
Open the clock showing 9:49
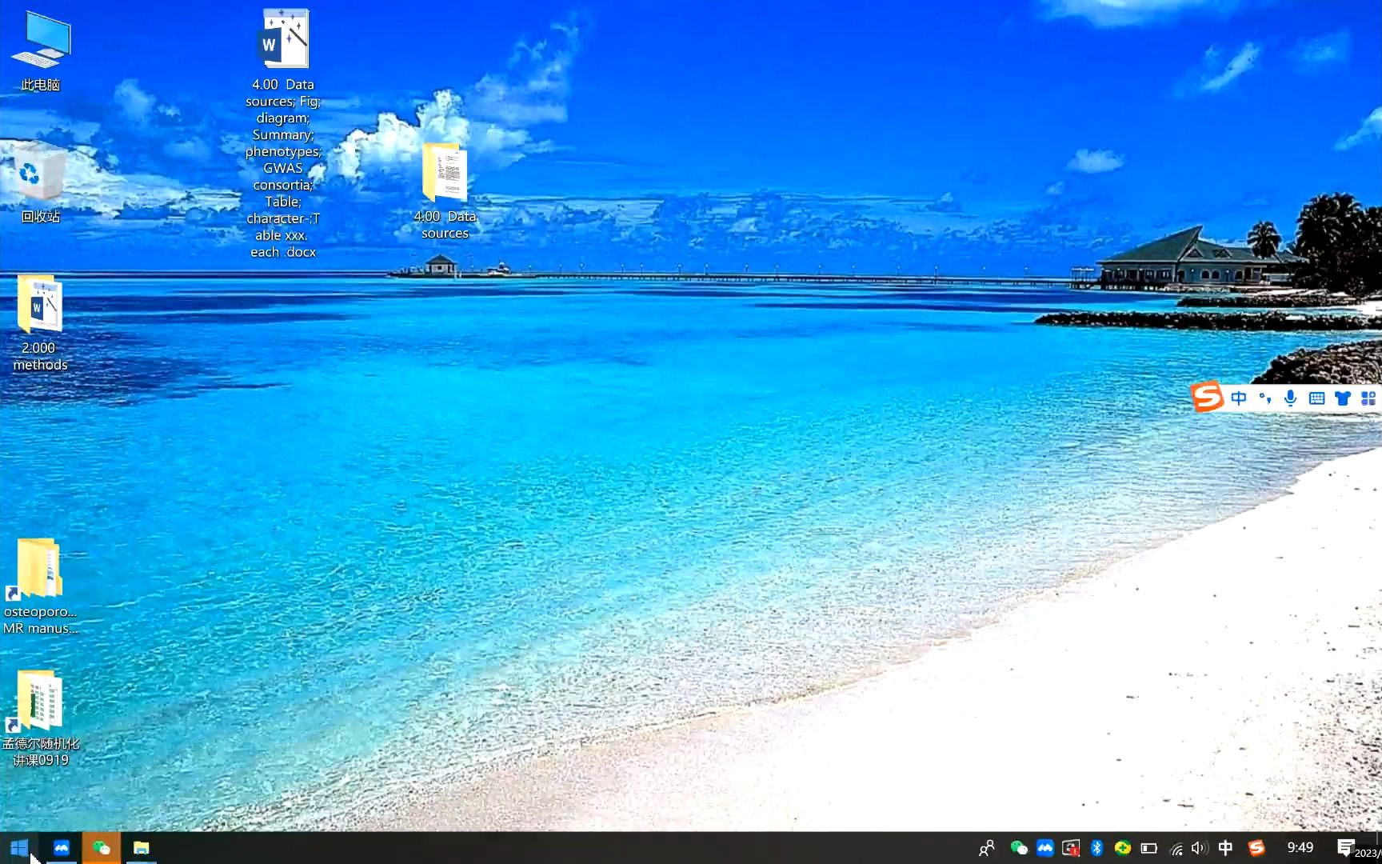click(1300, 847)
